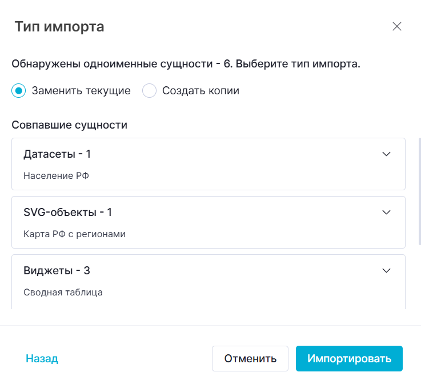
Task: Click the 'Совпавшие сущности' heading
Action: click(69, 125)
